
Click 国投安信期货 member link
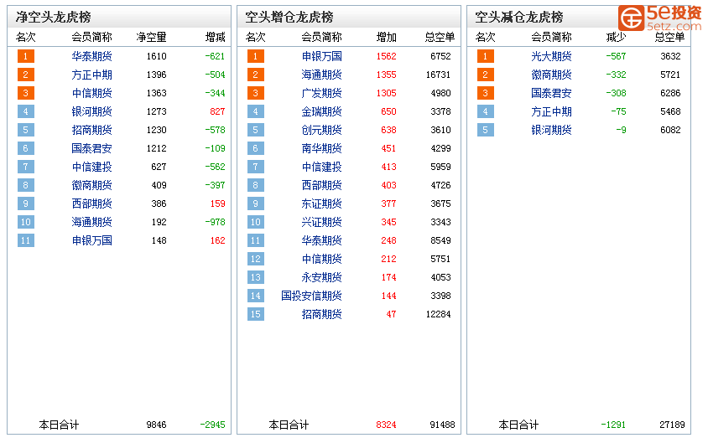311,296
